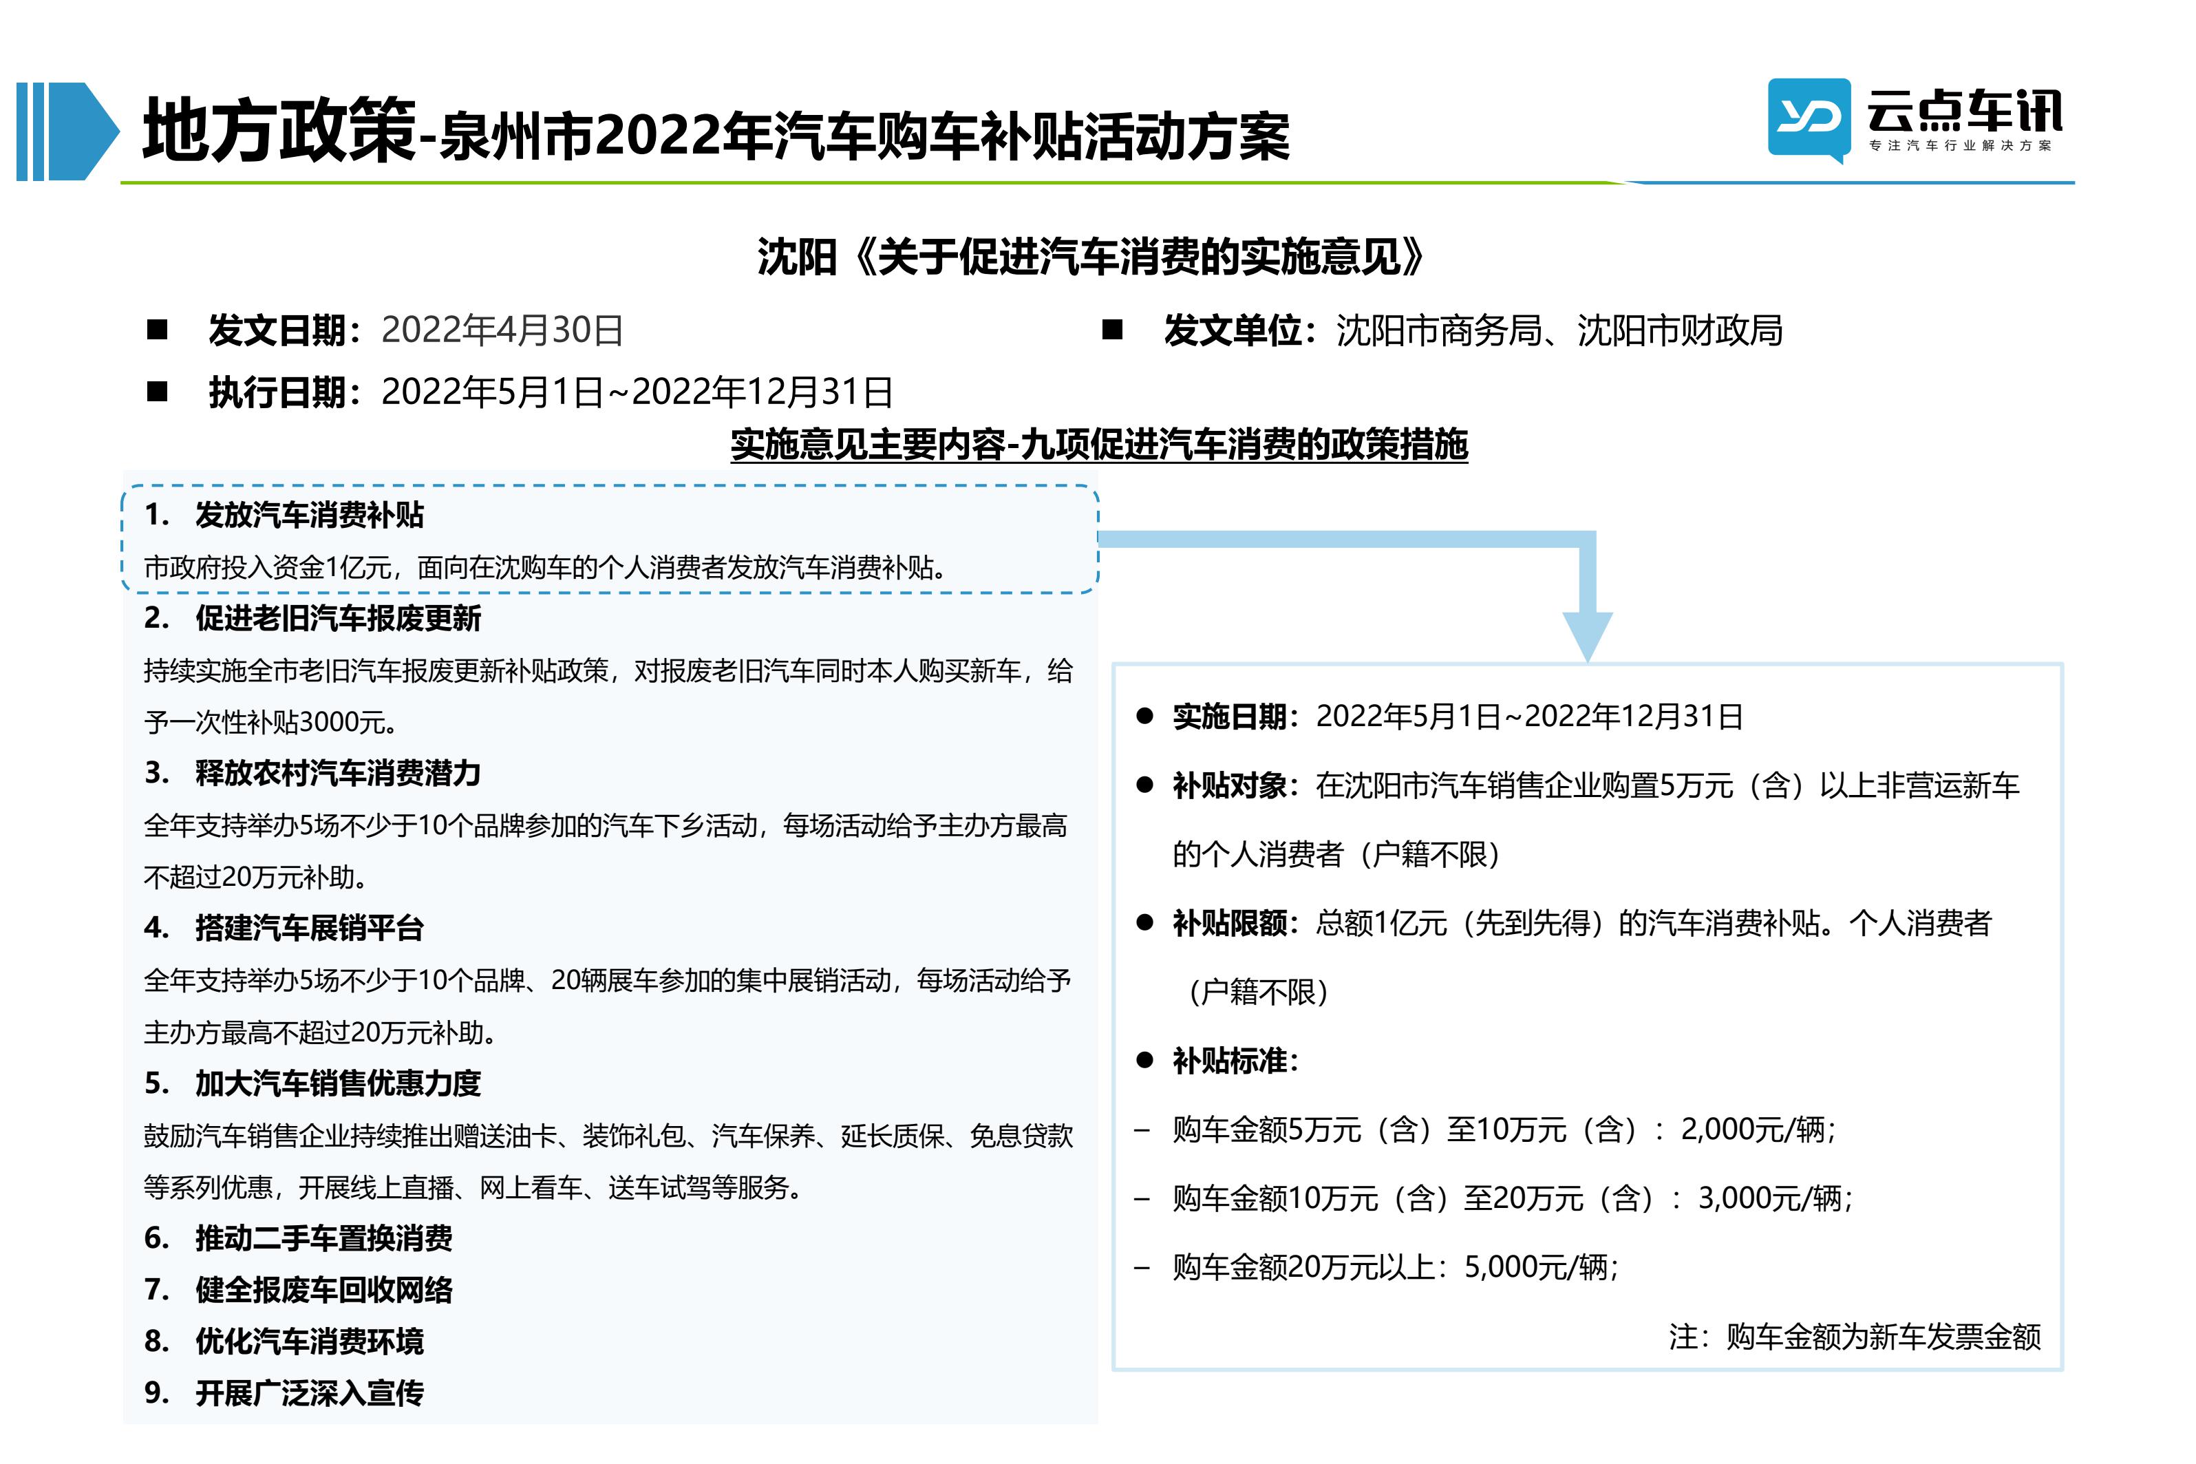Select item 9 开展广泛深入宣传
Image resolution: width=2196 pixels, height=1464 pixels.
click(x=284, y=1393)
